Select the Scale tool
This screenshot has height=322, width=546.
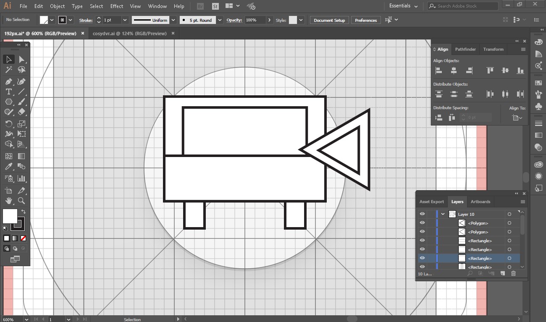click(22, 124)
